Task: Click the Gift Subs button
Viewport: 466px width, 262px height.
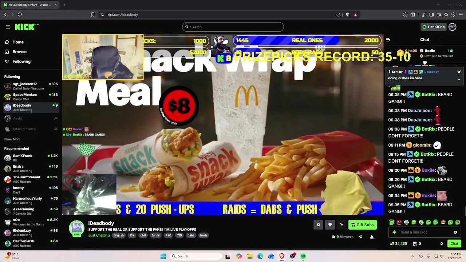Action: [x=362, y=225]
